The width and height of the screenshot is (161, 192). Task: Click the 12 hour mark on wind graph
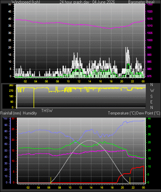click(x=79, y=81)
